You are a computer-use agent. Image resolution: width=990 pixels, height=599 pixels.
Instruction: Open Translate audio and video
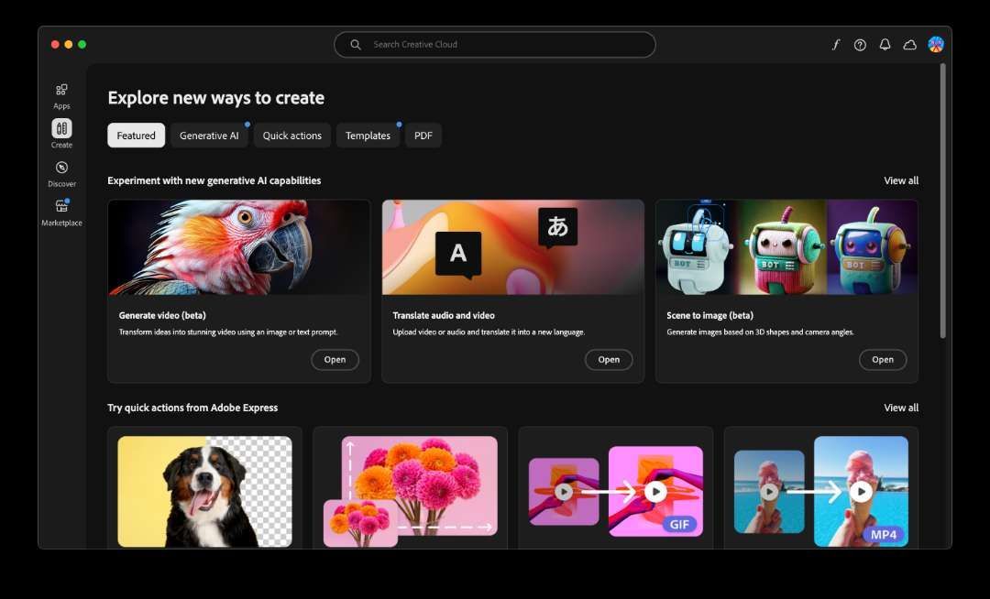609,360
